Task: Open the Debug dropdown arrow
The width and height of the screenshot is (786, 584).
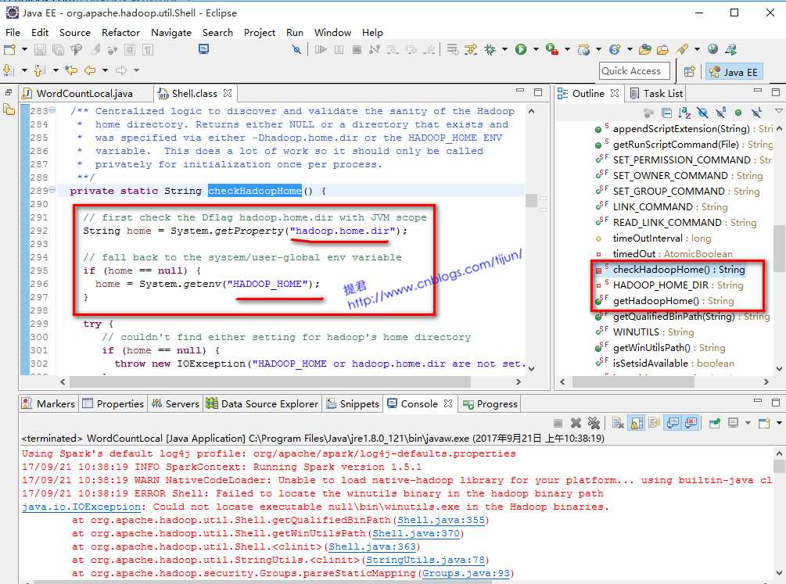Action: coord(504,49)
